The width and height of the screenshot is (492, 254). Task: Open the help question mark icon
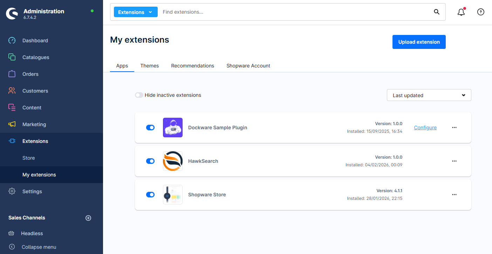click(481, 12)
